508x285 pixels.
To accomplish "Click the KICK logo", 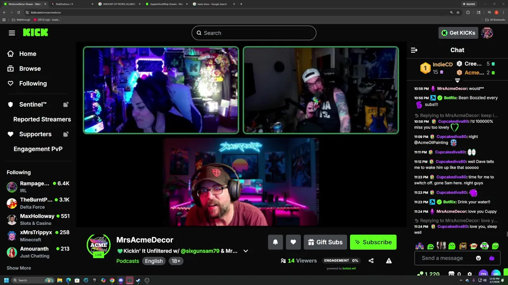I will (x=35, y=33).
